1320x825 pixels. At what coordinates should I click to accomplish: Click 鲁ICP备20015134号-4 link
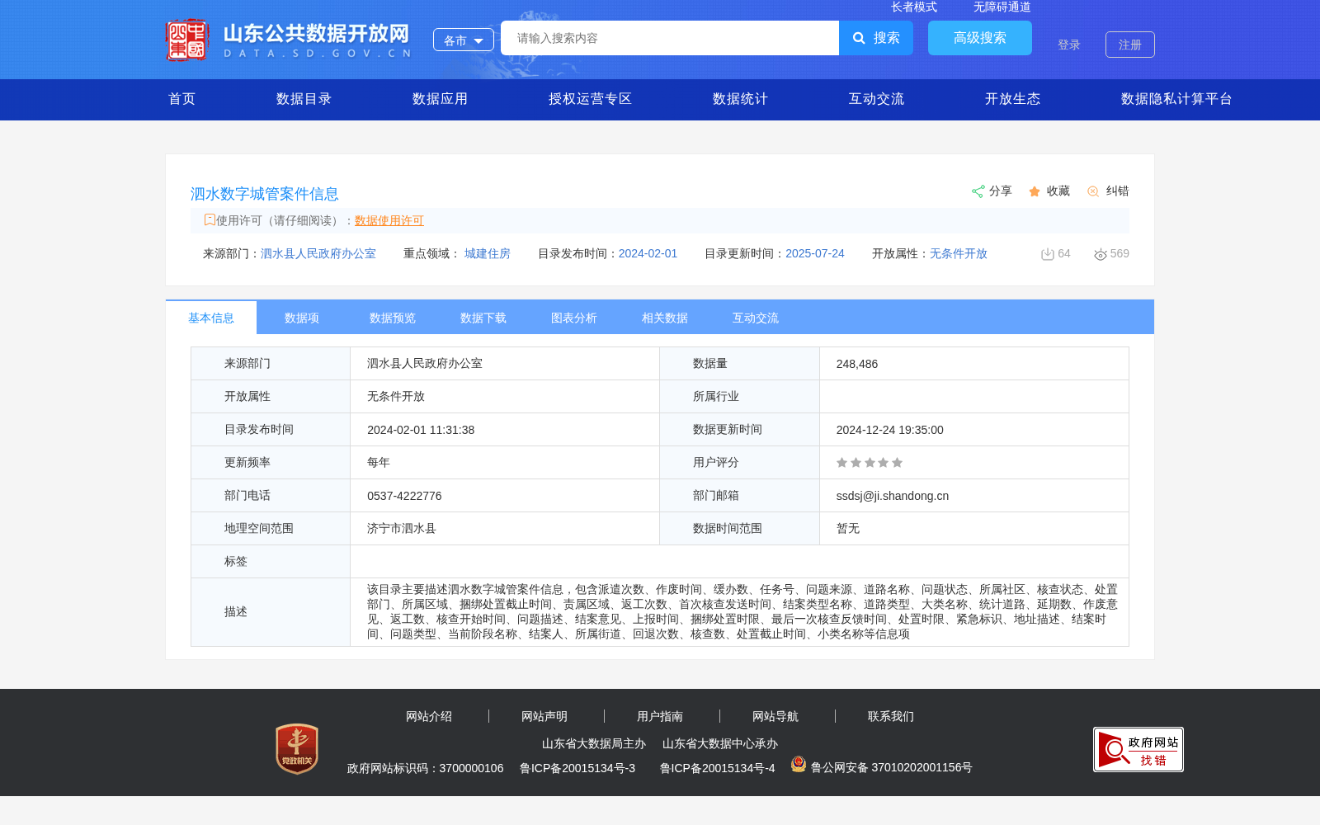pyautogui.click(x=718, y=768)
